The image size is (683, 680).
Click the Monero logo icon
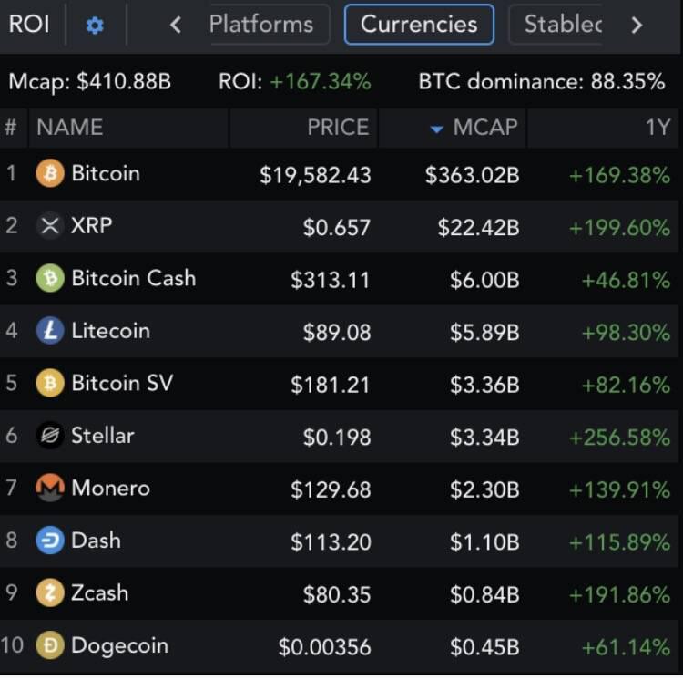point(50,489)
